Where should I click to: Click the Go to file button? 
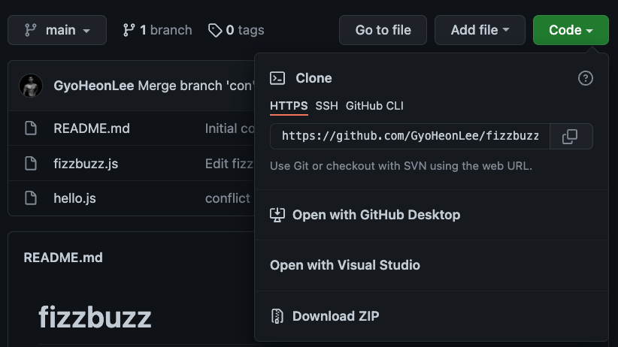point(383,30)
